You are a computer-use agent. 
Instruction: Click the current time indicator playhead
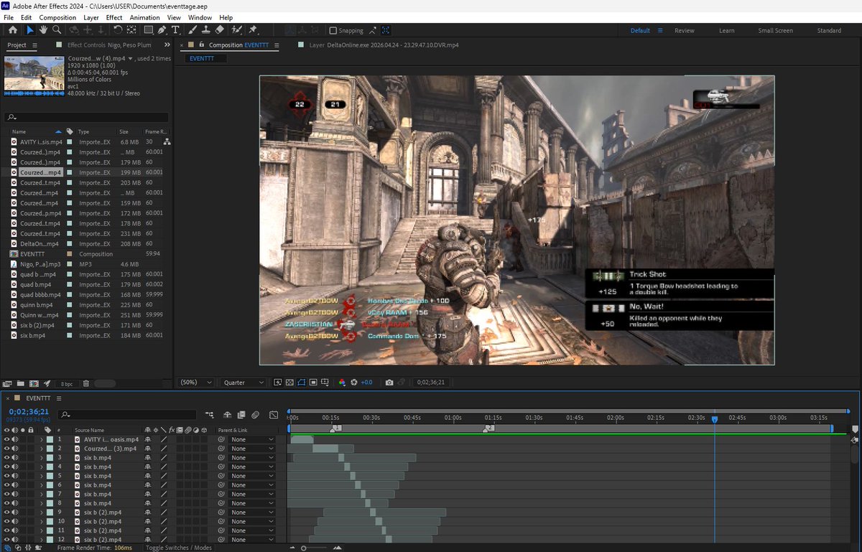pos(714,419)
